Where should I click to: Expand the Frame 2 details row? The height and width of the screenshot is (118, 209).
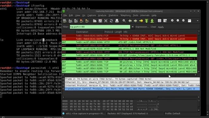coord(63,79)
